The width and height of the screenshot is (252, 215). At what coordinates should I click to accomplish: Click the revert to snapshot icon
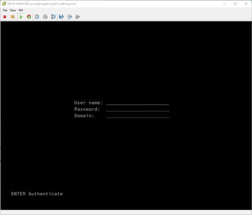click(x=45, y=17)
